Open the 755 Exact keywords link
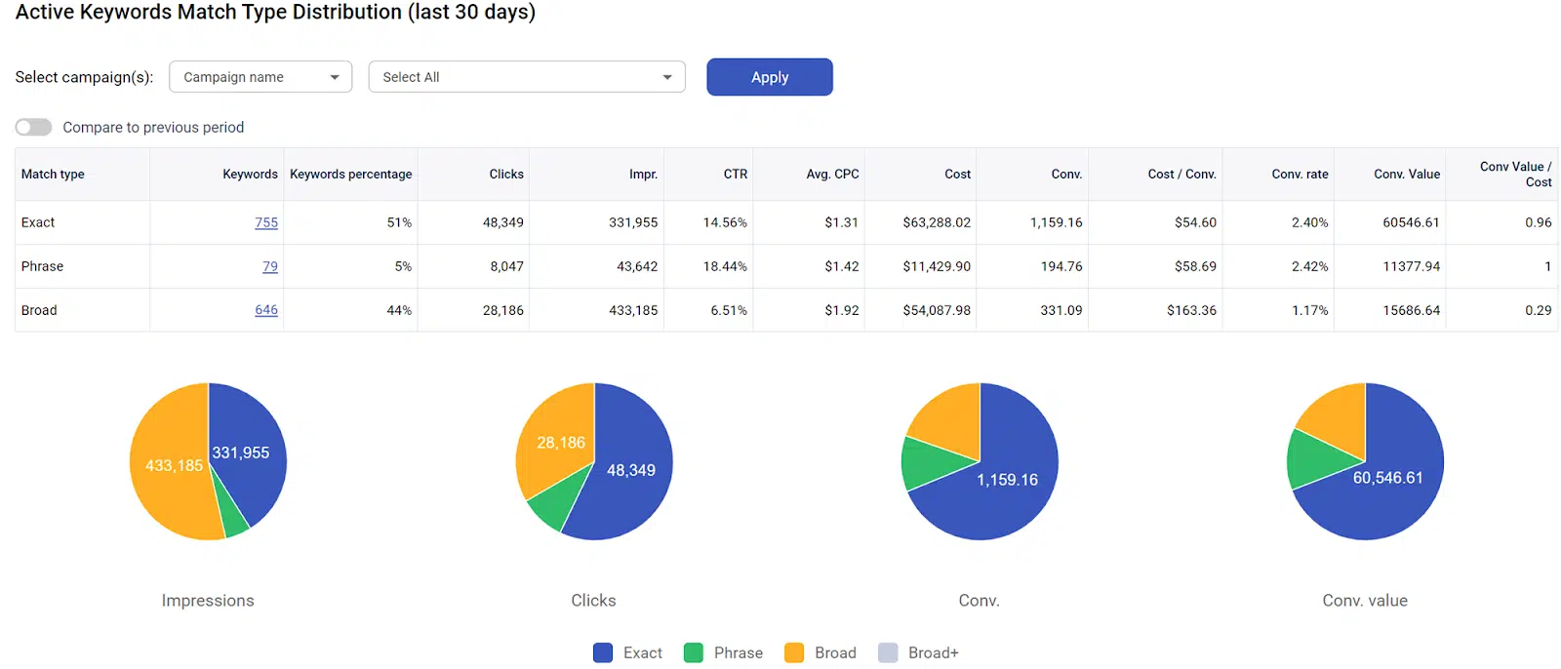This screenshot has width=1561, height=669. click(266, 222)
